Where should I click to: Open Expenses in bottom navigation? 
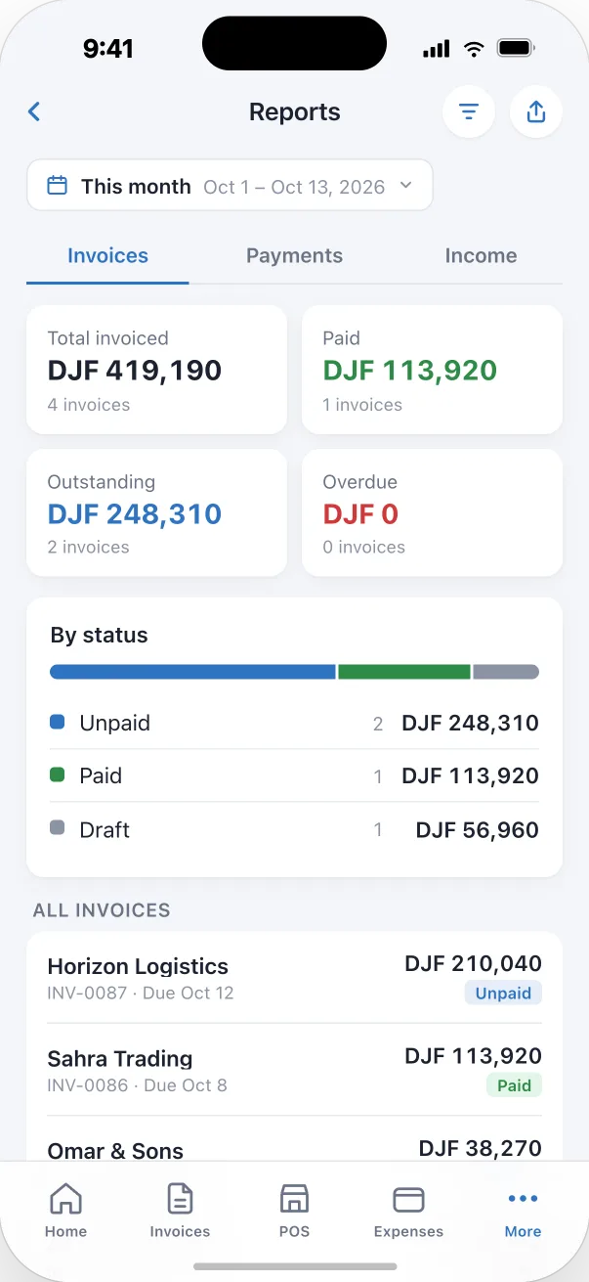[408, 1211]
